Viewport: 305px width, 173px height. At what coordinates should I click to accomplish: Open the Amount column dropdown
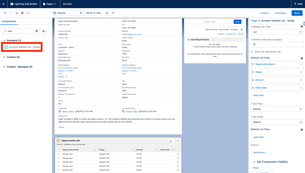(x=156, y=150)
